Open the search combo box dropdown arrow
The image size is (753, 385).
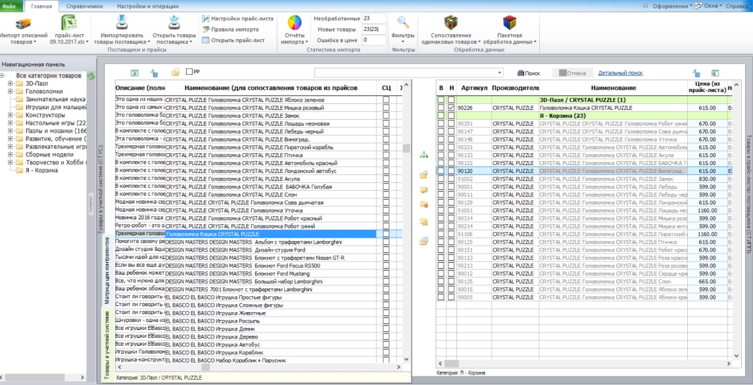[x=500, y=73]
